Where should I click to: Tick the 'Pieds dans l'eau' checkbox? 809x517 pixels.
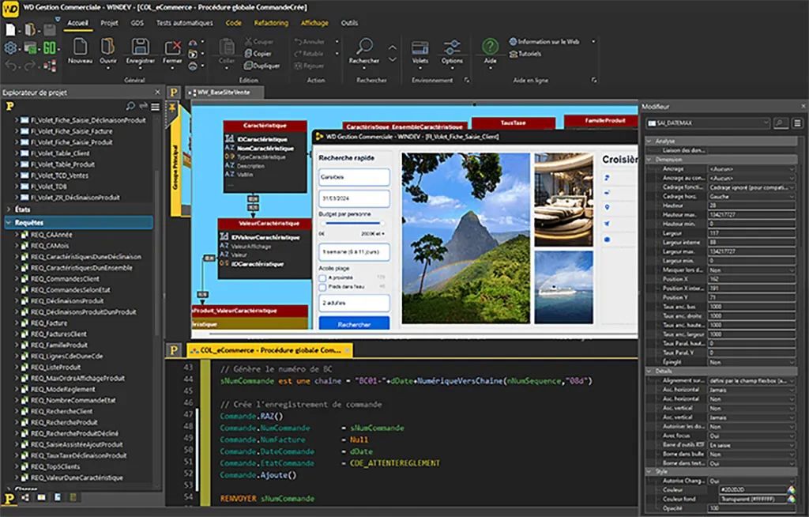click(322, 287)
